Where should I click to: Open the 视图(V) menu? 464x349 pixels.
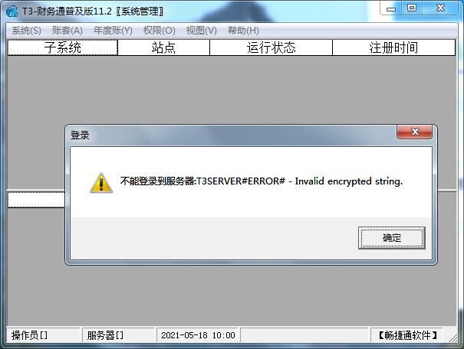(201, 31)
